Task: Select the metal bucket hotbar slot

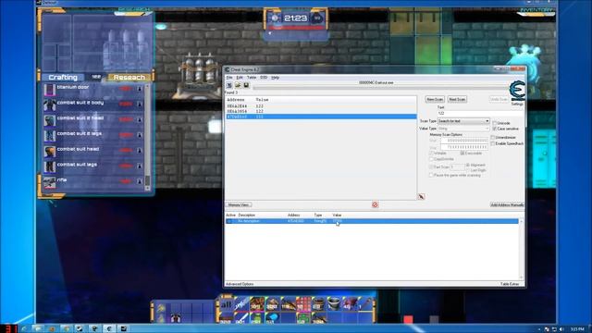Action: pyautogui.click(x=333, y=304)
